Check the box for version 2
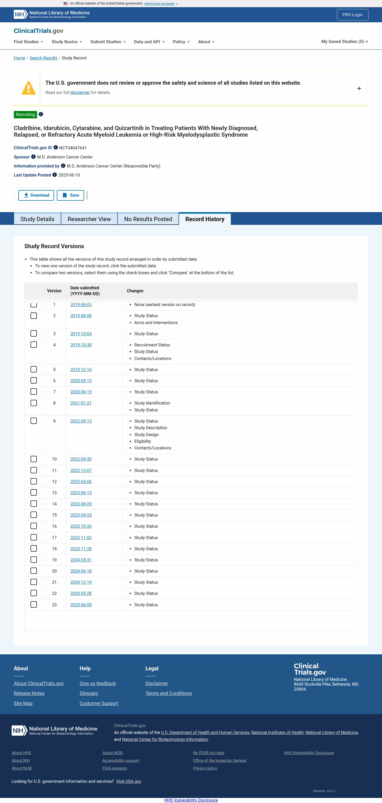 [x=34, y=316]
